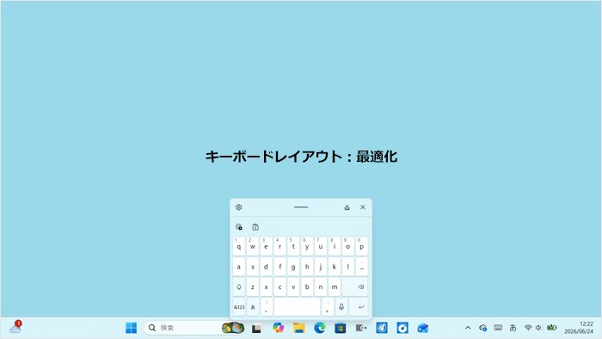The height and width of the screenshot is (339, 602).
Task: Dock the touch keyboard
Action: (x=347, y=207)
